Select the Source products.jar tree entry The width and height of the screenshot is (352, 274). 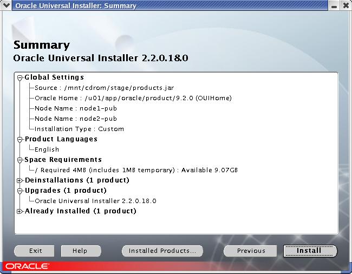(x=104, y=88)
